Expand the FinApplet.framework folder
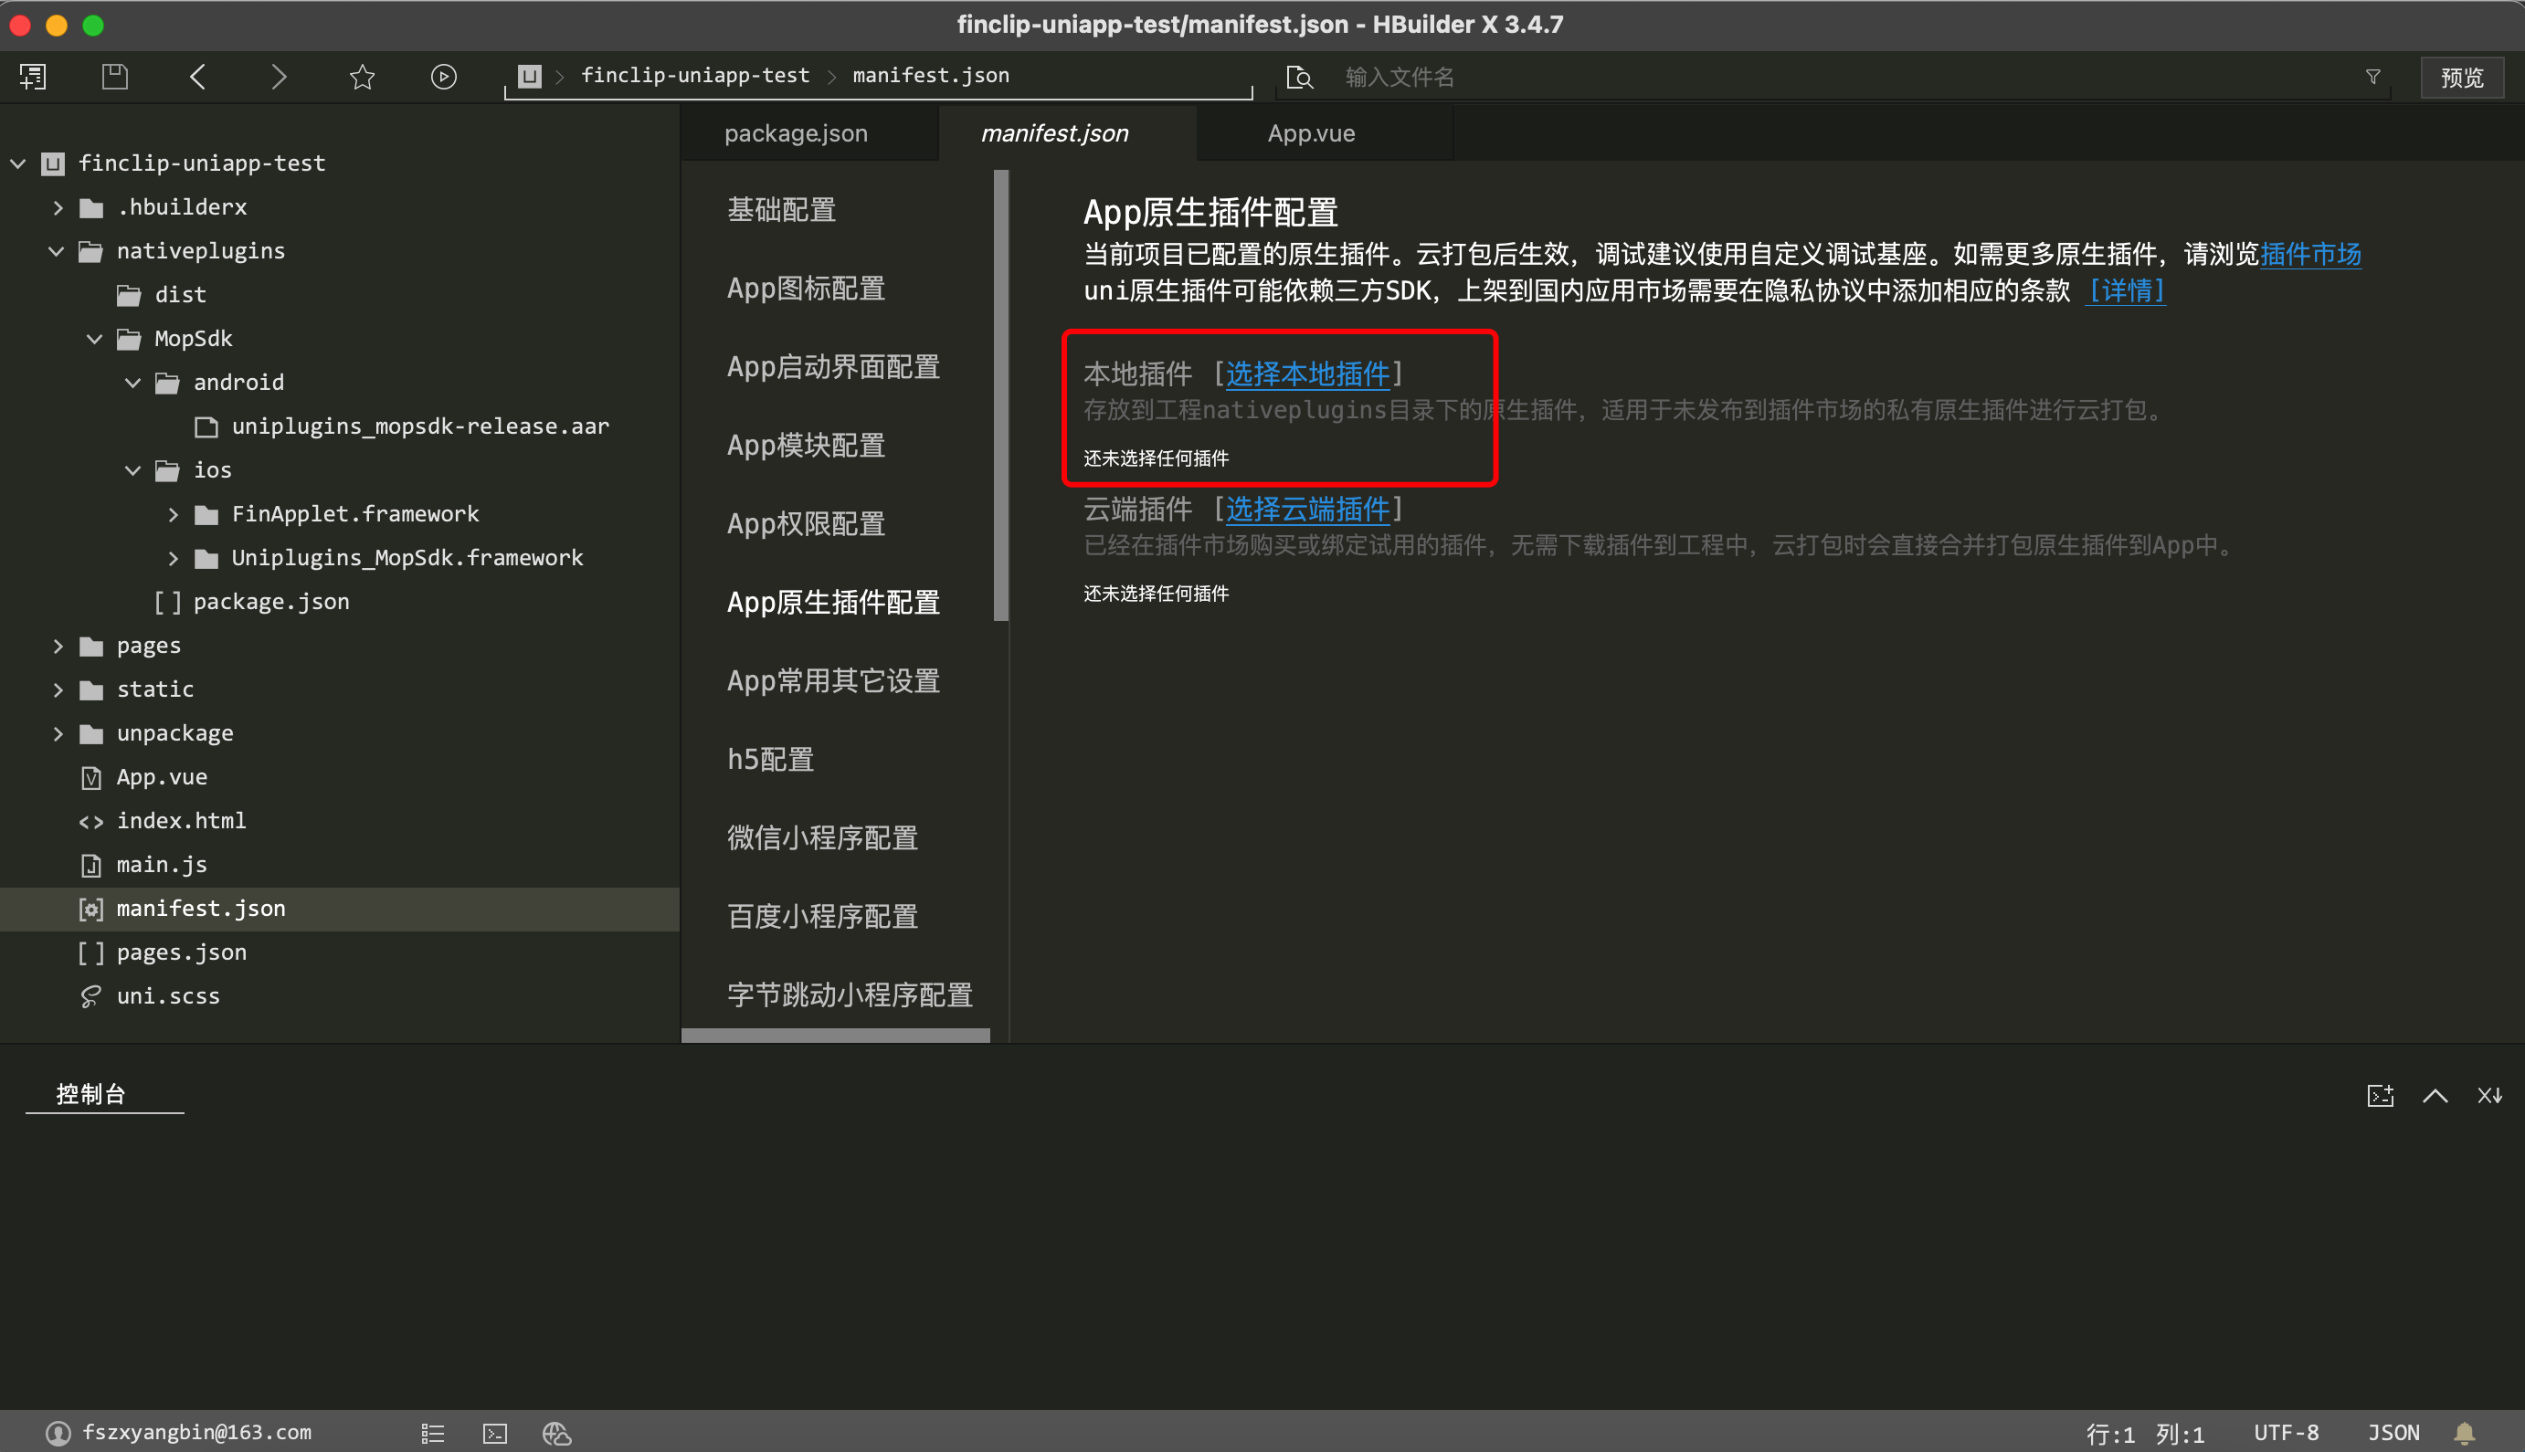 coord(173,514)
